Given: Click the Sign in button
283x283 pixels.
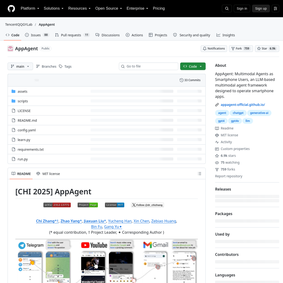Looking at the screenshot, I should 242,8.
